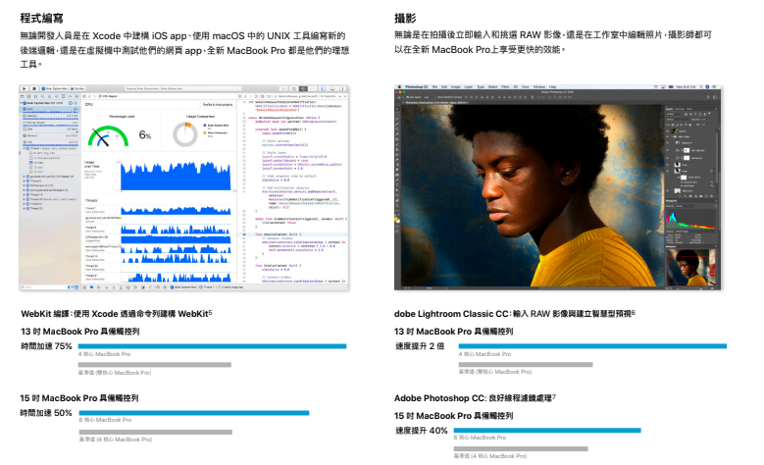Click the Photoshop search icon in options bar
764x465 pixels.
pyautogui.click(x=708, y=97)
